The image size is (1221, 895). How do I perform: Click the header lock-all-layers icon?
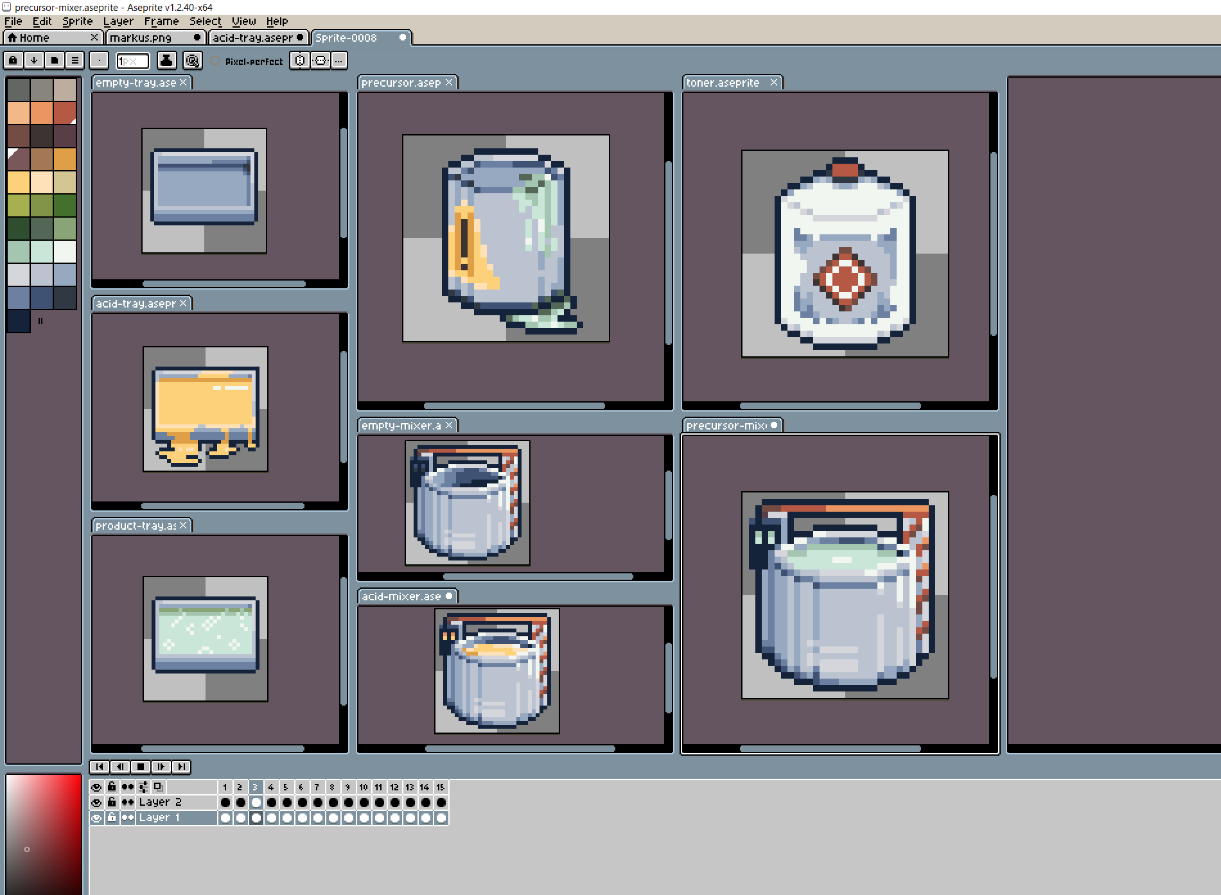(x=112, y=786)
